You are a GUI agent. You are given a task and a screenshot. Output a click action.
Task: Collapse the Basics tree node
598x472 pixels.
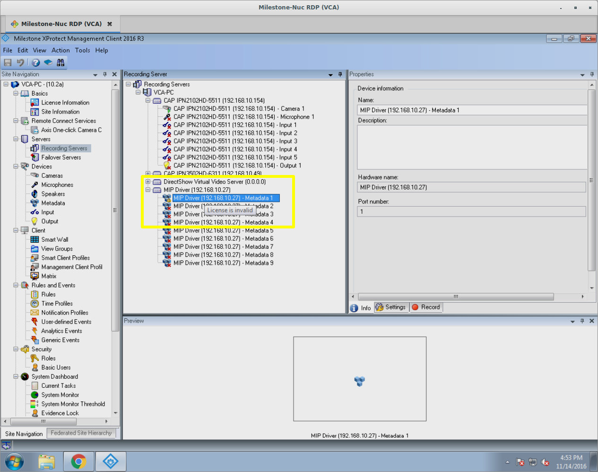coord(16,93)
